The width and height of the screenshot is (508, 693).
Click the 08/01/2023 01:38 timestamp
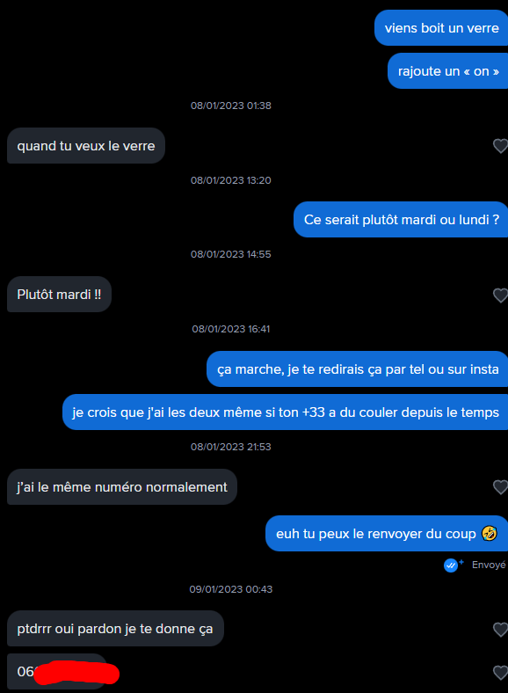coord(231,106)
